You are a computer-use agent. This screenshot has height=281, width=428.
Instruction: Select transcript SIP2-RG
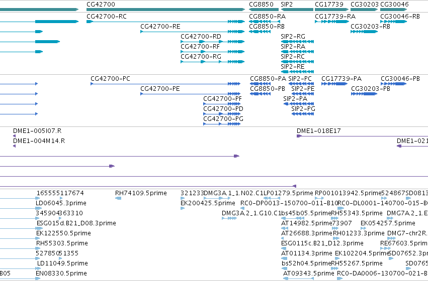coord(297,42)
